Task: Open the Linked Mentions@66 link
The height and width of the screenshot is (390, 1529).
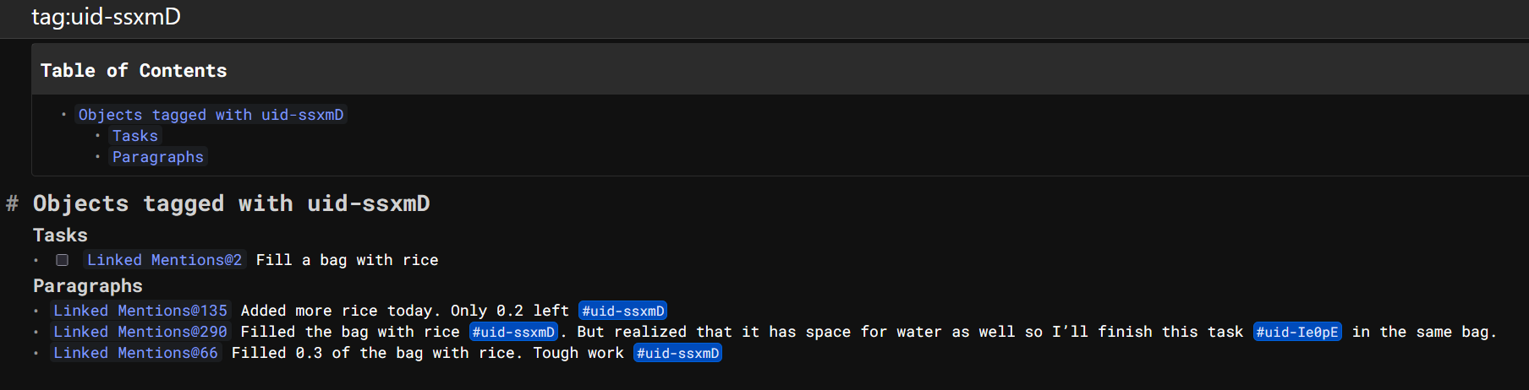Action: [x=135, y=353]
